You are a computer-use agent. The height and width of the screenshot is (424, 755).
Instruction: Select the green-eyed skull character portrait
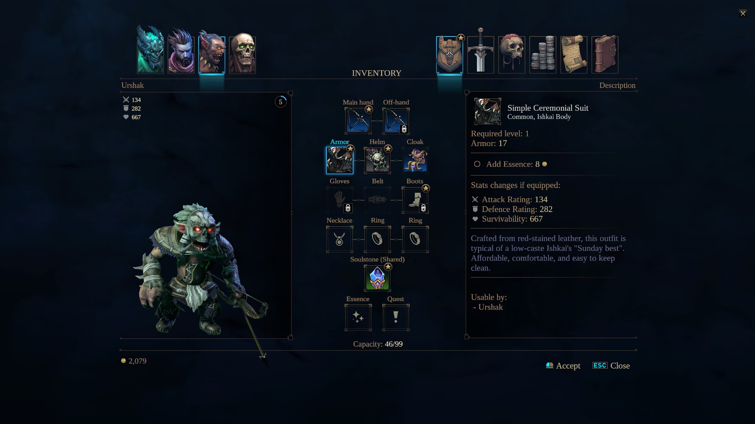click(242, 53)
